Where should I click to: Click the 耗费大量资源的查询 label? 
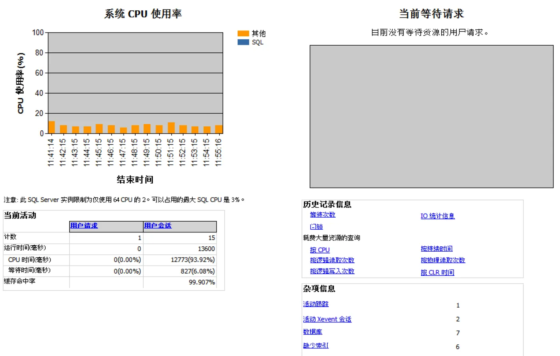pos(332,238)
